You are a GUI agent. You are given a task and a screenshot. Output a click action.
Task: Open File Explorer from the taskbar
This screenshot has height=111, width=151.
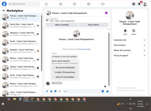14,99
